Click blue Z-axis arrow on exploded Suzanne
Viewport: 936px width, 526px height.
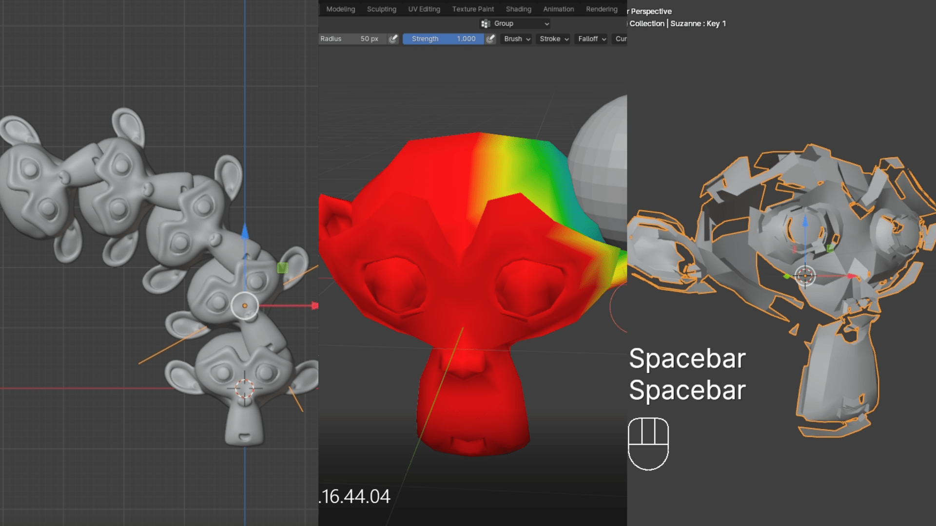(805, 222)
